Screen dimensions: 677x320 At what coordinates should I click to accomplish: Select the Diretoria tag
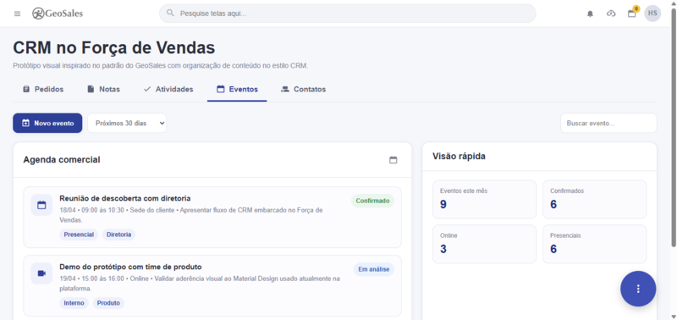pyautogui.click(x=118, y=234)
